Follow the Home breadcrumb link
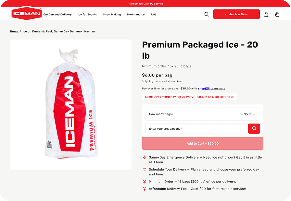This screenshot has height=201, width=291. point(14,31)
